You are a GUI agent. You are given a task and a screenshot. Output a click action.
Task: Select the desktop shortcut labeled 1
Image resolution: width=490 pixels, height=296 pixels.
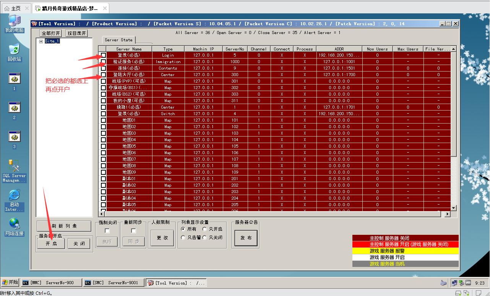(14, 80)
